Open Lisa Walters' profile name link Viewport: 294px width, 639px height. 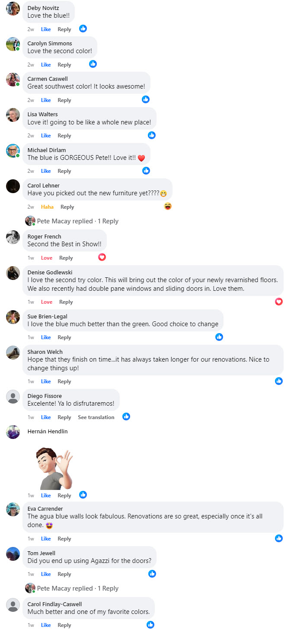(x=42, y=114)
